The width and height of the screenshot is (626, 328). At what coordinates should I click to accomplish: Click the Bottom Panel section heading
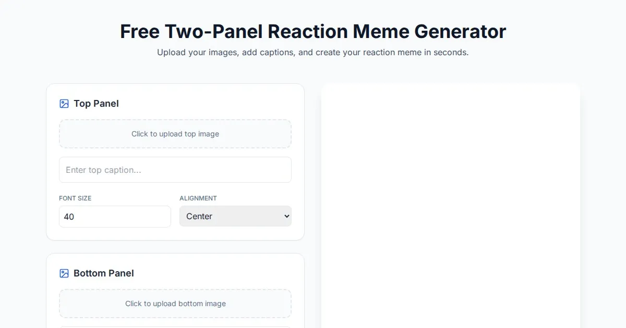[103, 273]
